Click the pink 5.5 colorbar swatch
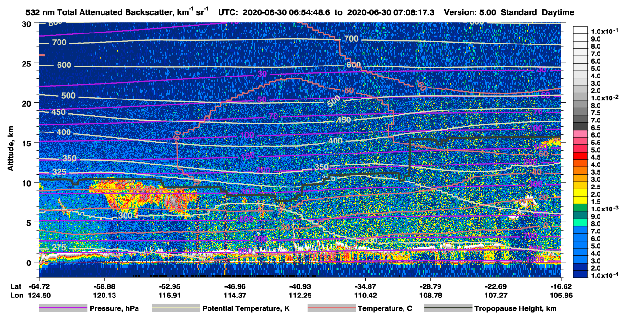 580,142
